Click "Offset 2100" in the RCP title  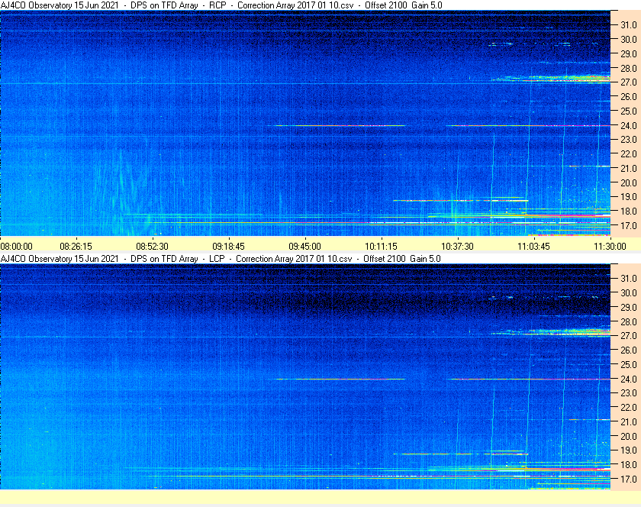386,5
